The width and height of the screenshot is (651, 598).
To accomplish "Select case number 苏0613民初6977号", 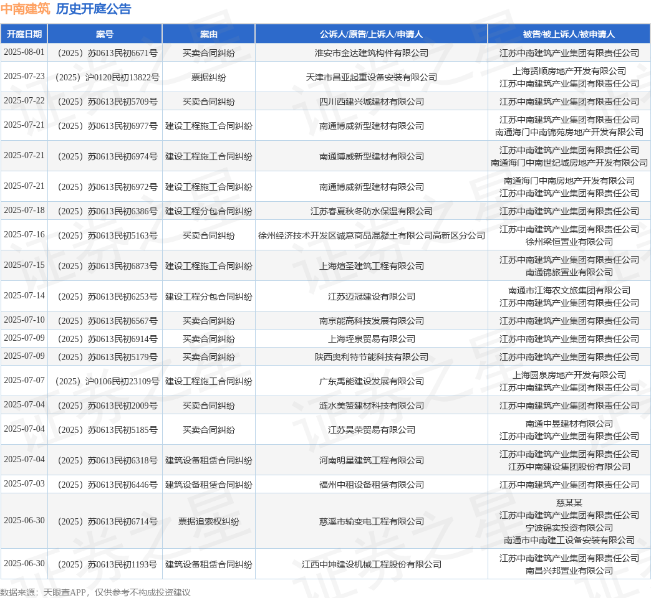I will click(x=107, y=126).
